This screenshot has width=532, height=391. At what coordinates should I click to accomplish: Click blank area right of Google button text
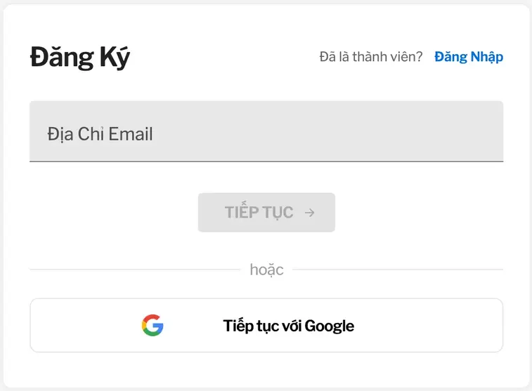429,325
